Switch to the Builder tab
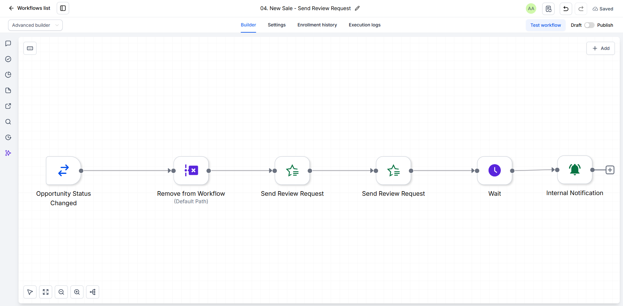The height and width of the screenshot is (306, 623). [248, 25]
